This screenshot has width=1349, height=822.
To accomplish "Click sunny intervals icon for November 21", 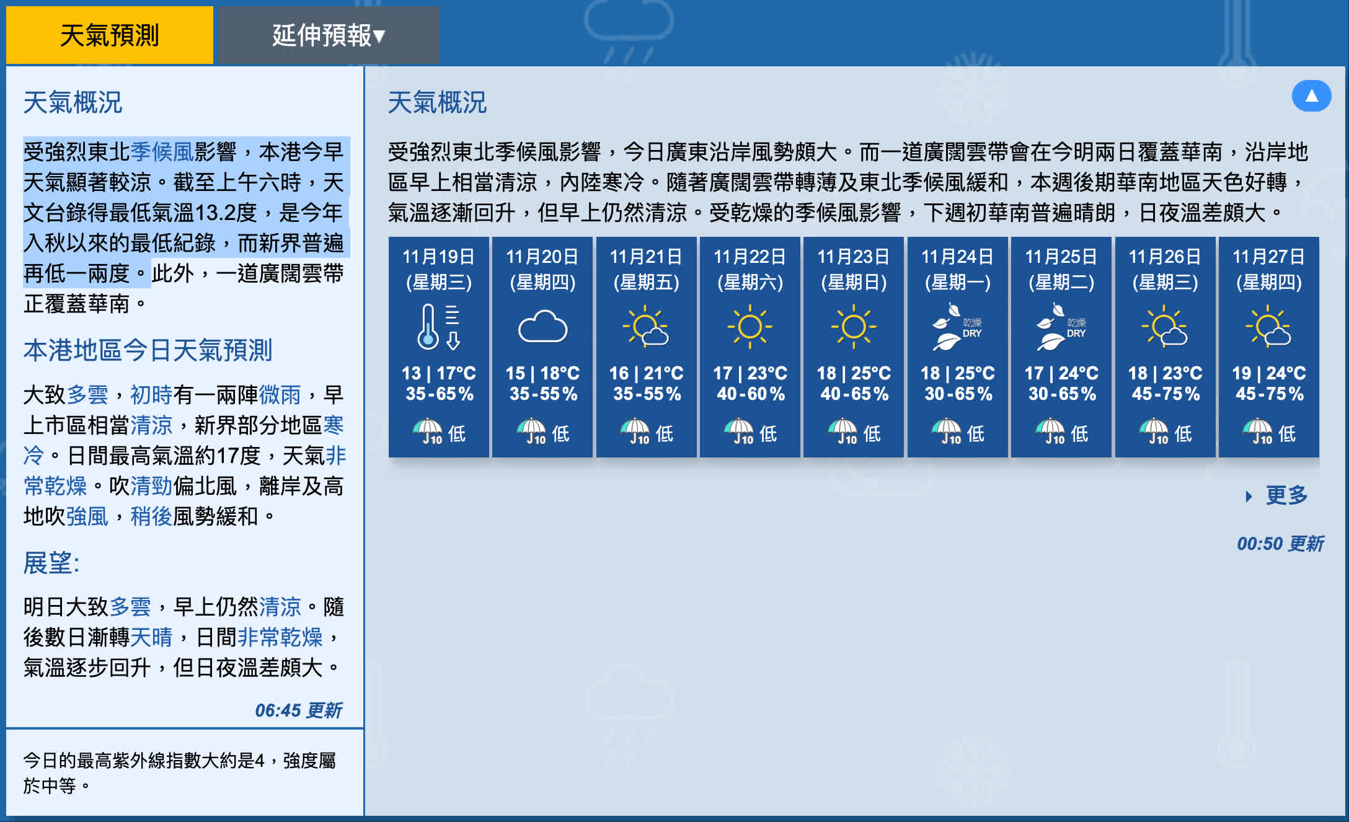I will point(646,325).
